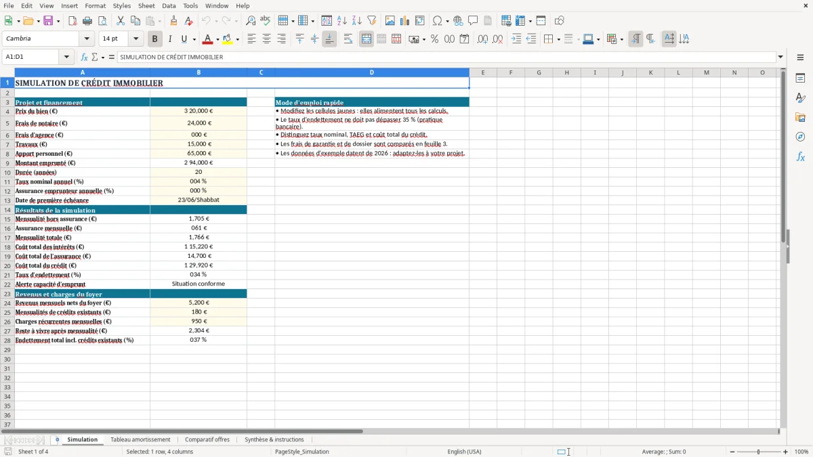Open the sidebar Properties deck

[x=800, y=79]
